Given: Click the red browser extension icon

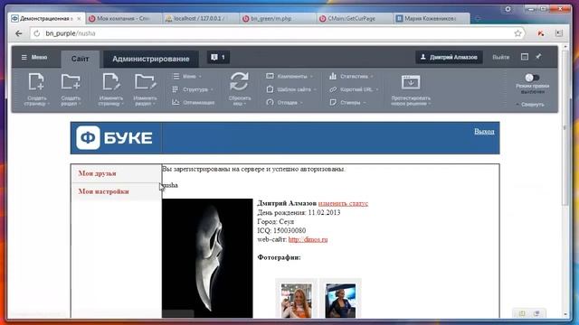Looking at the screenshot, I should coord(541,33).
